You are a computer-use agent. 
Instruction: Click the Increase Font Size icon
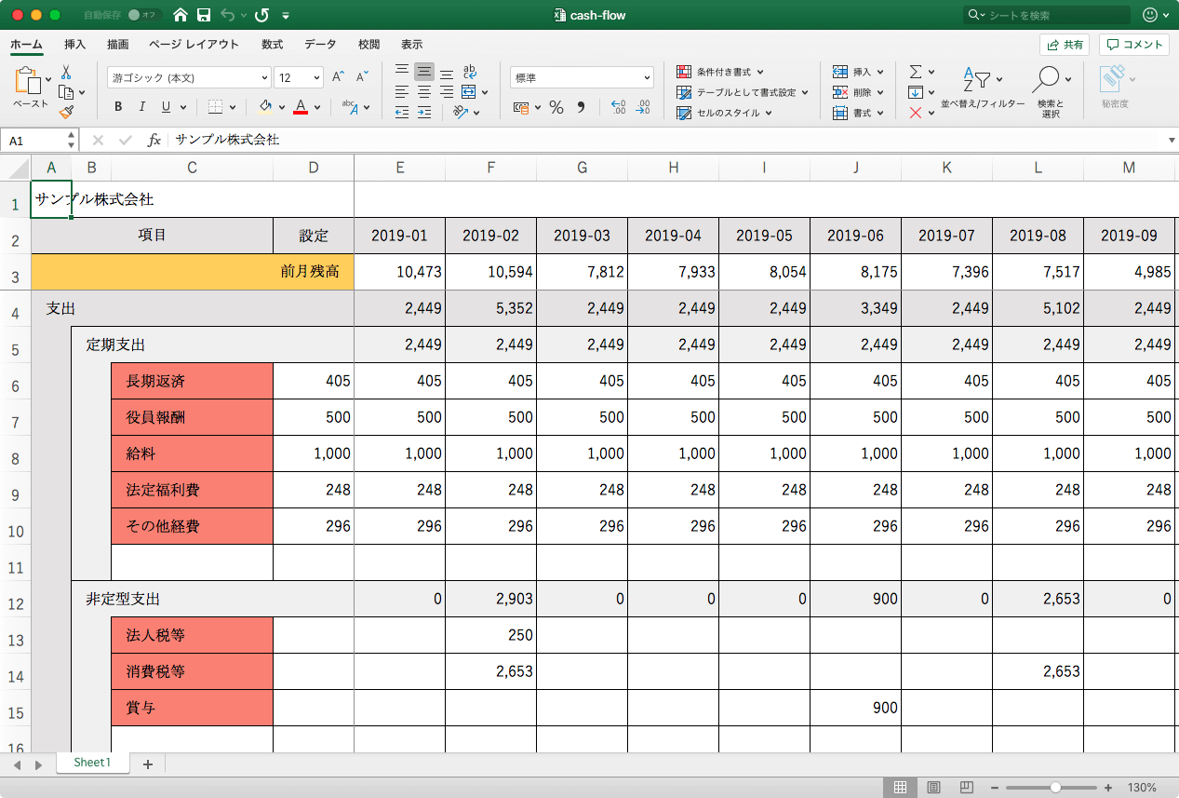click(x=339, y=77)
